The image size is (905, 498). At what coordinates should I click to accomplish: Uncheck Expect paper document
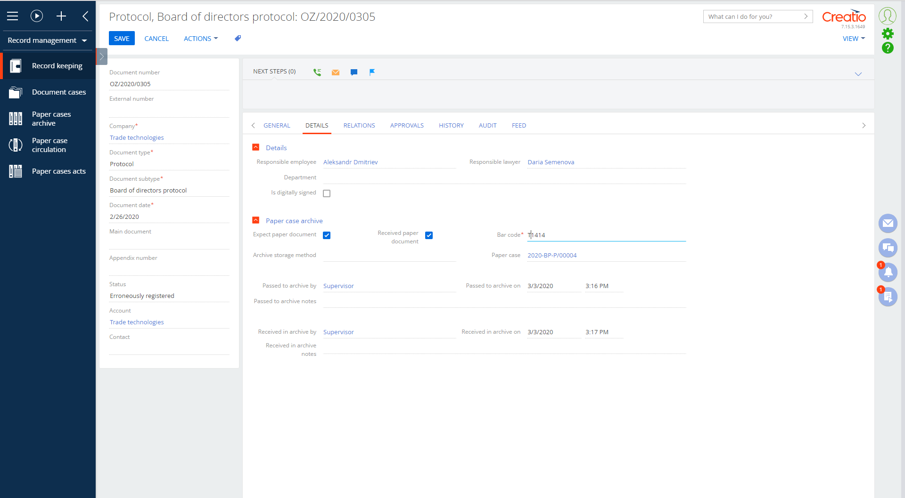pyautogui.click(x=327, y=235)
